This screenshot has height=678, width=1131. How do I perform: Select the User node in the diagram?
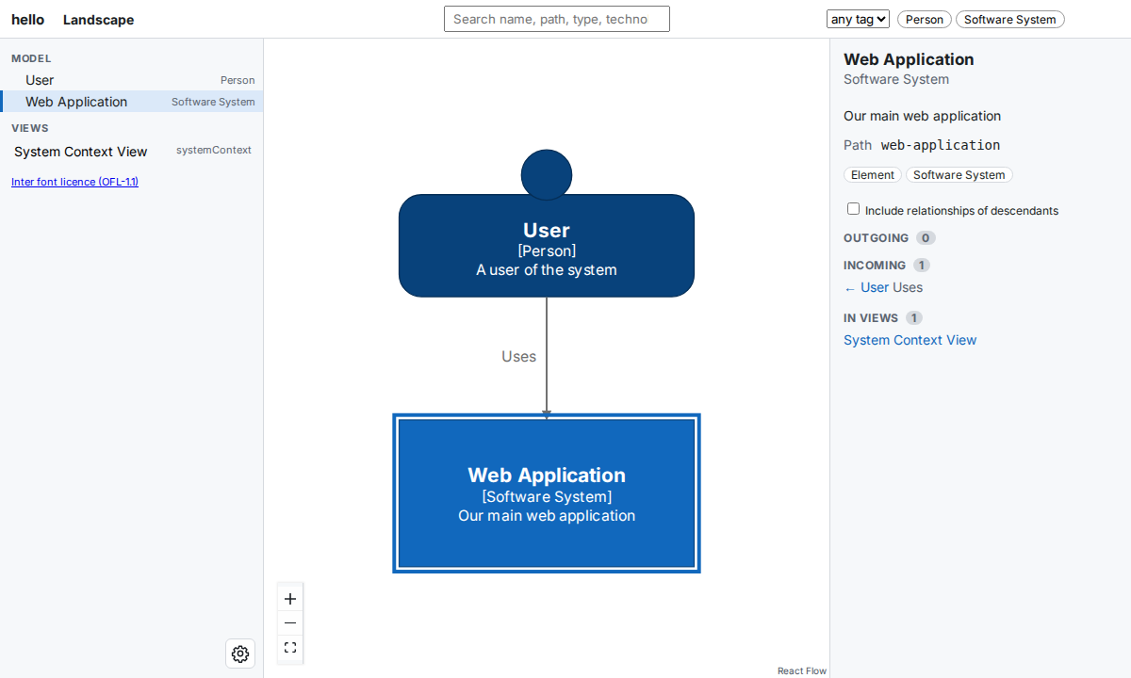547,246
